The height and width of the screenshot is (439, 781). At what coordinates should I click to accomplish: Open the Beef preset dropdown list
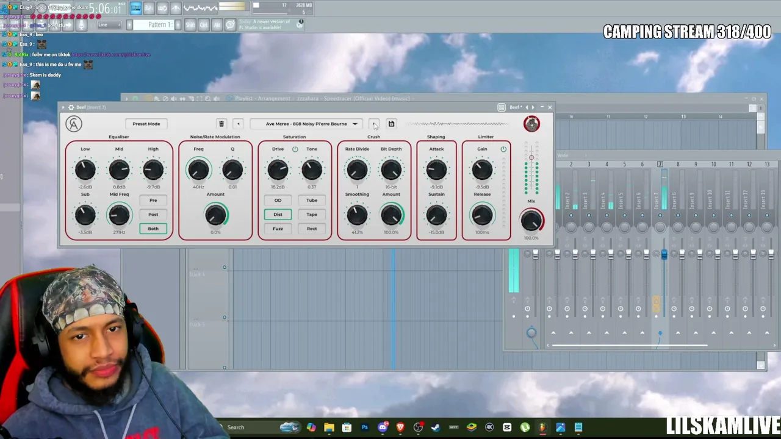click(x=306, y=124)
